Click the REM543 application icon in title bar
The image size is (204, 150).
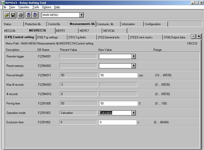(x=3, y=3)
